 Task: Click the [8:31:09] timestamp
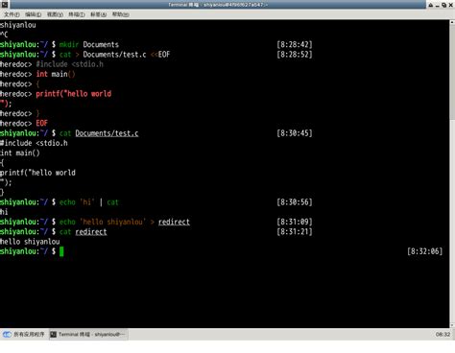(x=295, y=222)
